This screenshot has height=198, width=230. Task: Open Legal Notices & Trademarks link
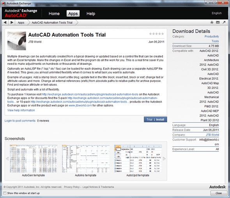pyautogui.click(x=98, y=187)
